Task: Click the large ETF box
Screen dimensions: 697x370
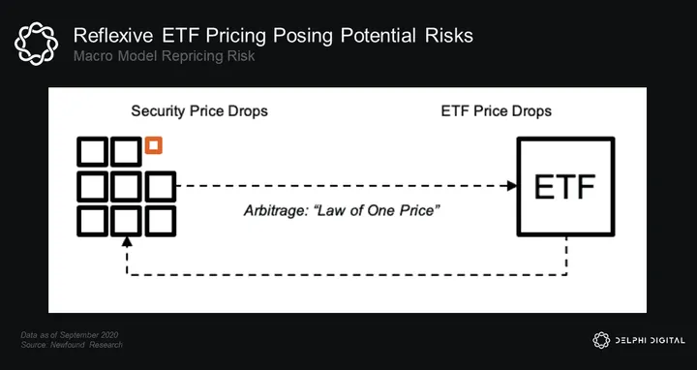Action: coord(566,186)
